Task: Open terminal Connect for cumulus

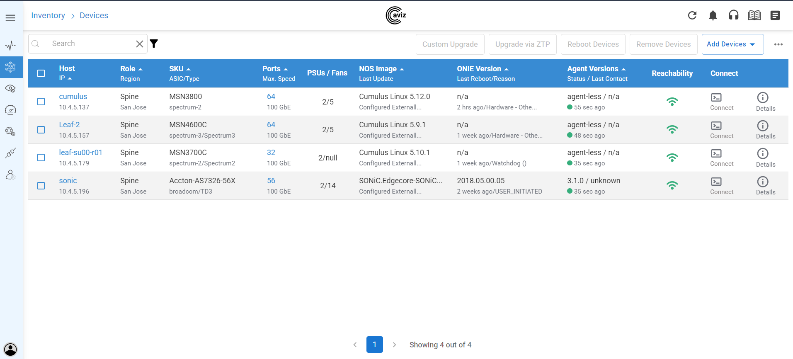Action: click(722, 102)
